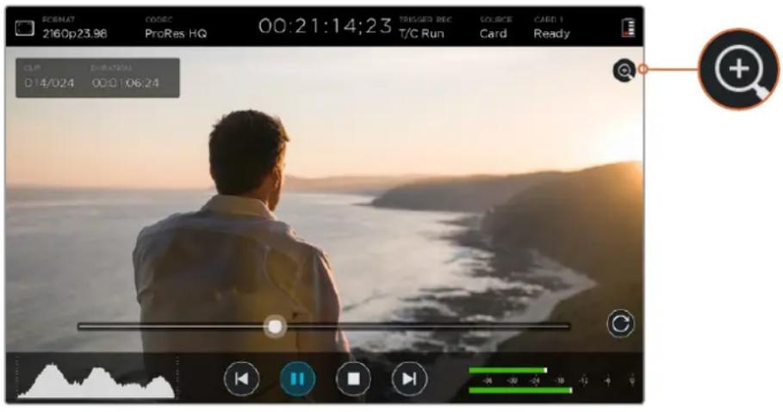The height and width of the screenshot is (412, 783).
Task: Tap the audio level meters
Action: click(x=552, y=380)
